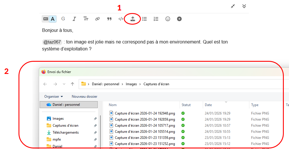Insert a blockquote
This screenshot has width=289, height=149.
[109, 19]
